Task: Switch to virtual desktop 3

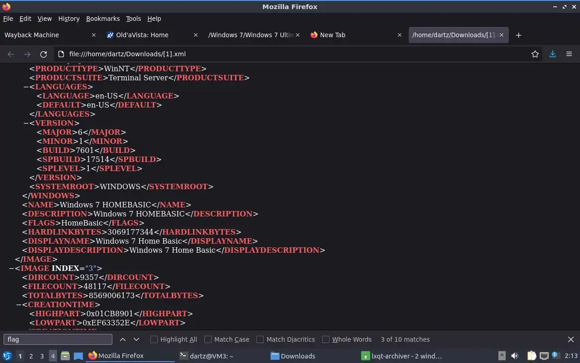Action: (x=42, y=356)
